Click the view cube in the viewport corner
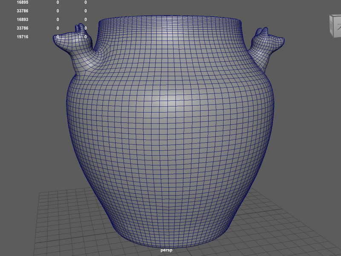Image resolution: width=341 pixels, height=256 pixels. point(335,26)
